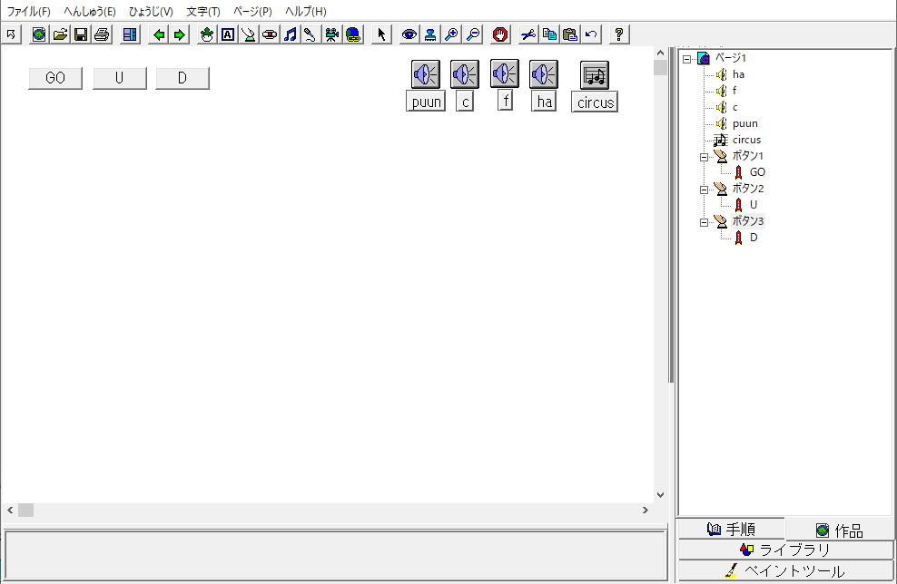Click the text box 'A' toolbar icon

tap(228, 34)
